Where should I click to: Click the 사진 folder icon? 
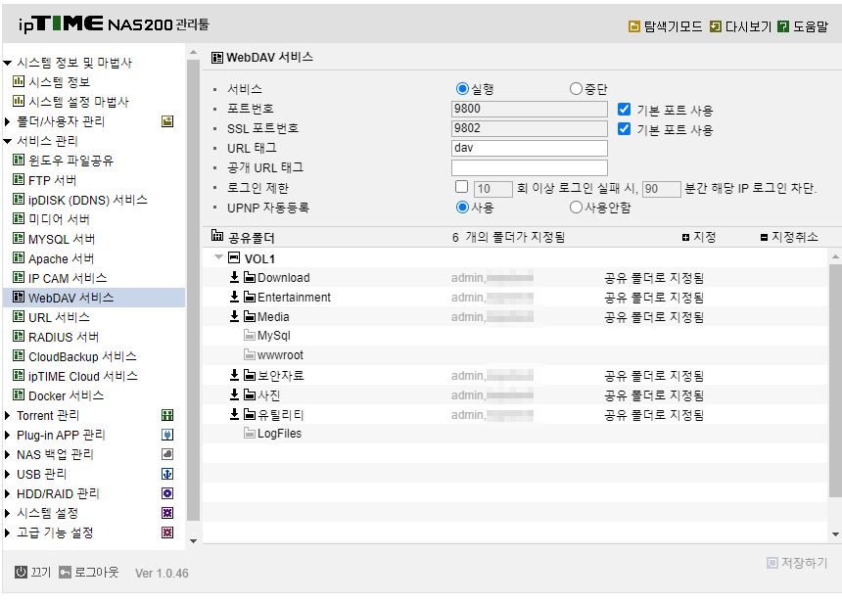pyautogui.click(x=249, y=395)
